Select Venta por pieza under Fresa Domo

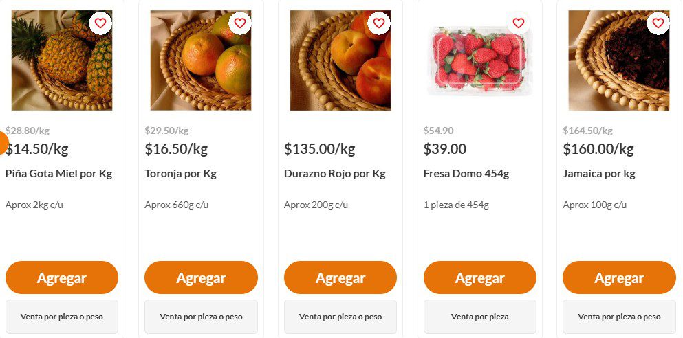point(479,317)
